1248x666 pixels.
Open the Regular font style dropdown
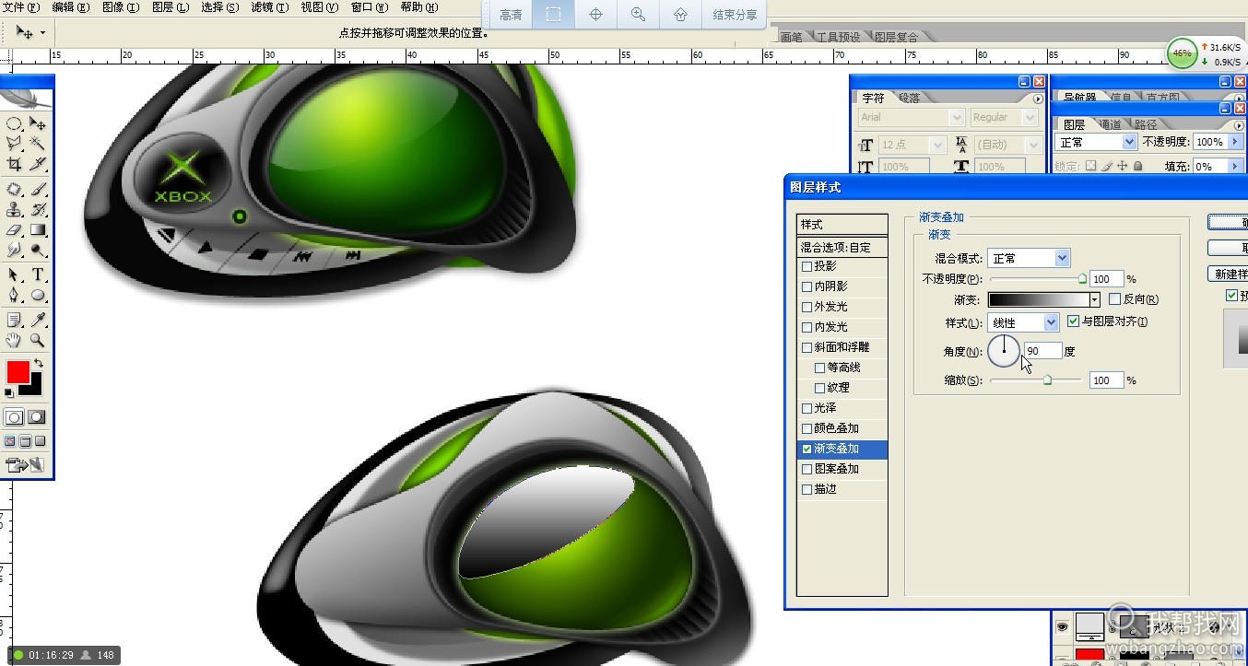coord(1004,117)
